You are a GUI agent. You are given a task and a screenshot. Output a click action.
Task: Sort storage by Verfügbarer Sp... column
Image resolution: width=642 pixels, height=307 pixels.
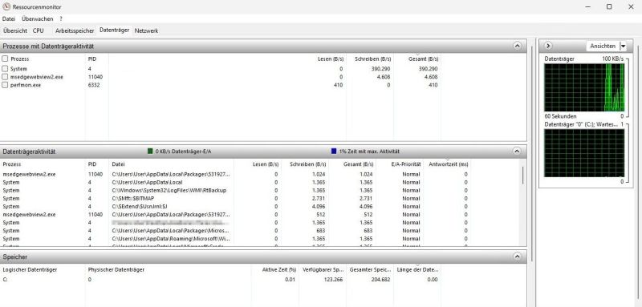click(x=323, y=270)
